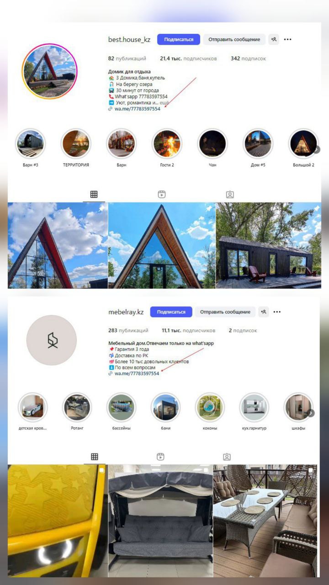Open the бассейны story highlight
This screenshot has width=329, height=585.
pos(122,407)
